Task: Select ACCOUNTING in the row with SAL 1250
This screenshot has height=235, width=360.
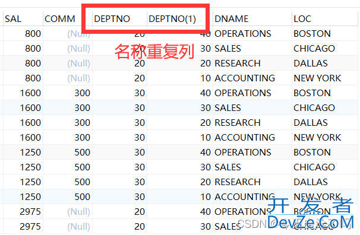Action: click(x=245, y=197)
